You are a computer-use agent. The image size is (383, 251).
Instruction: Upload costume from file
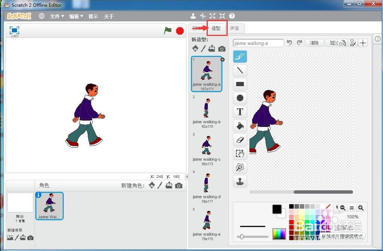click(x=211, y=49)
